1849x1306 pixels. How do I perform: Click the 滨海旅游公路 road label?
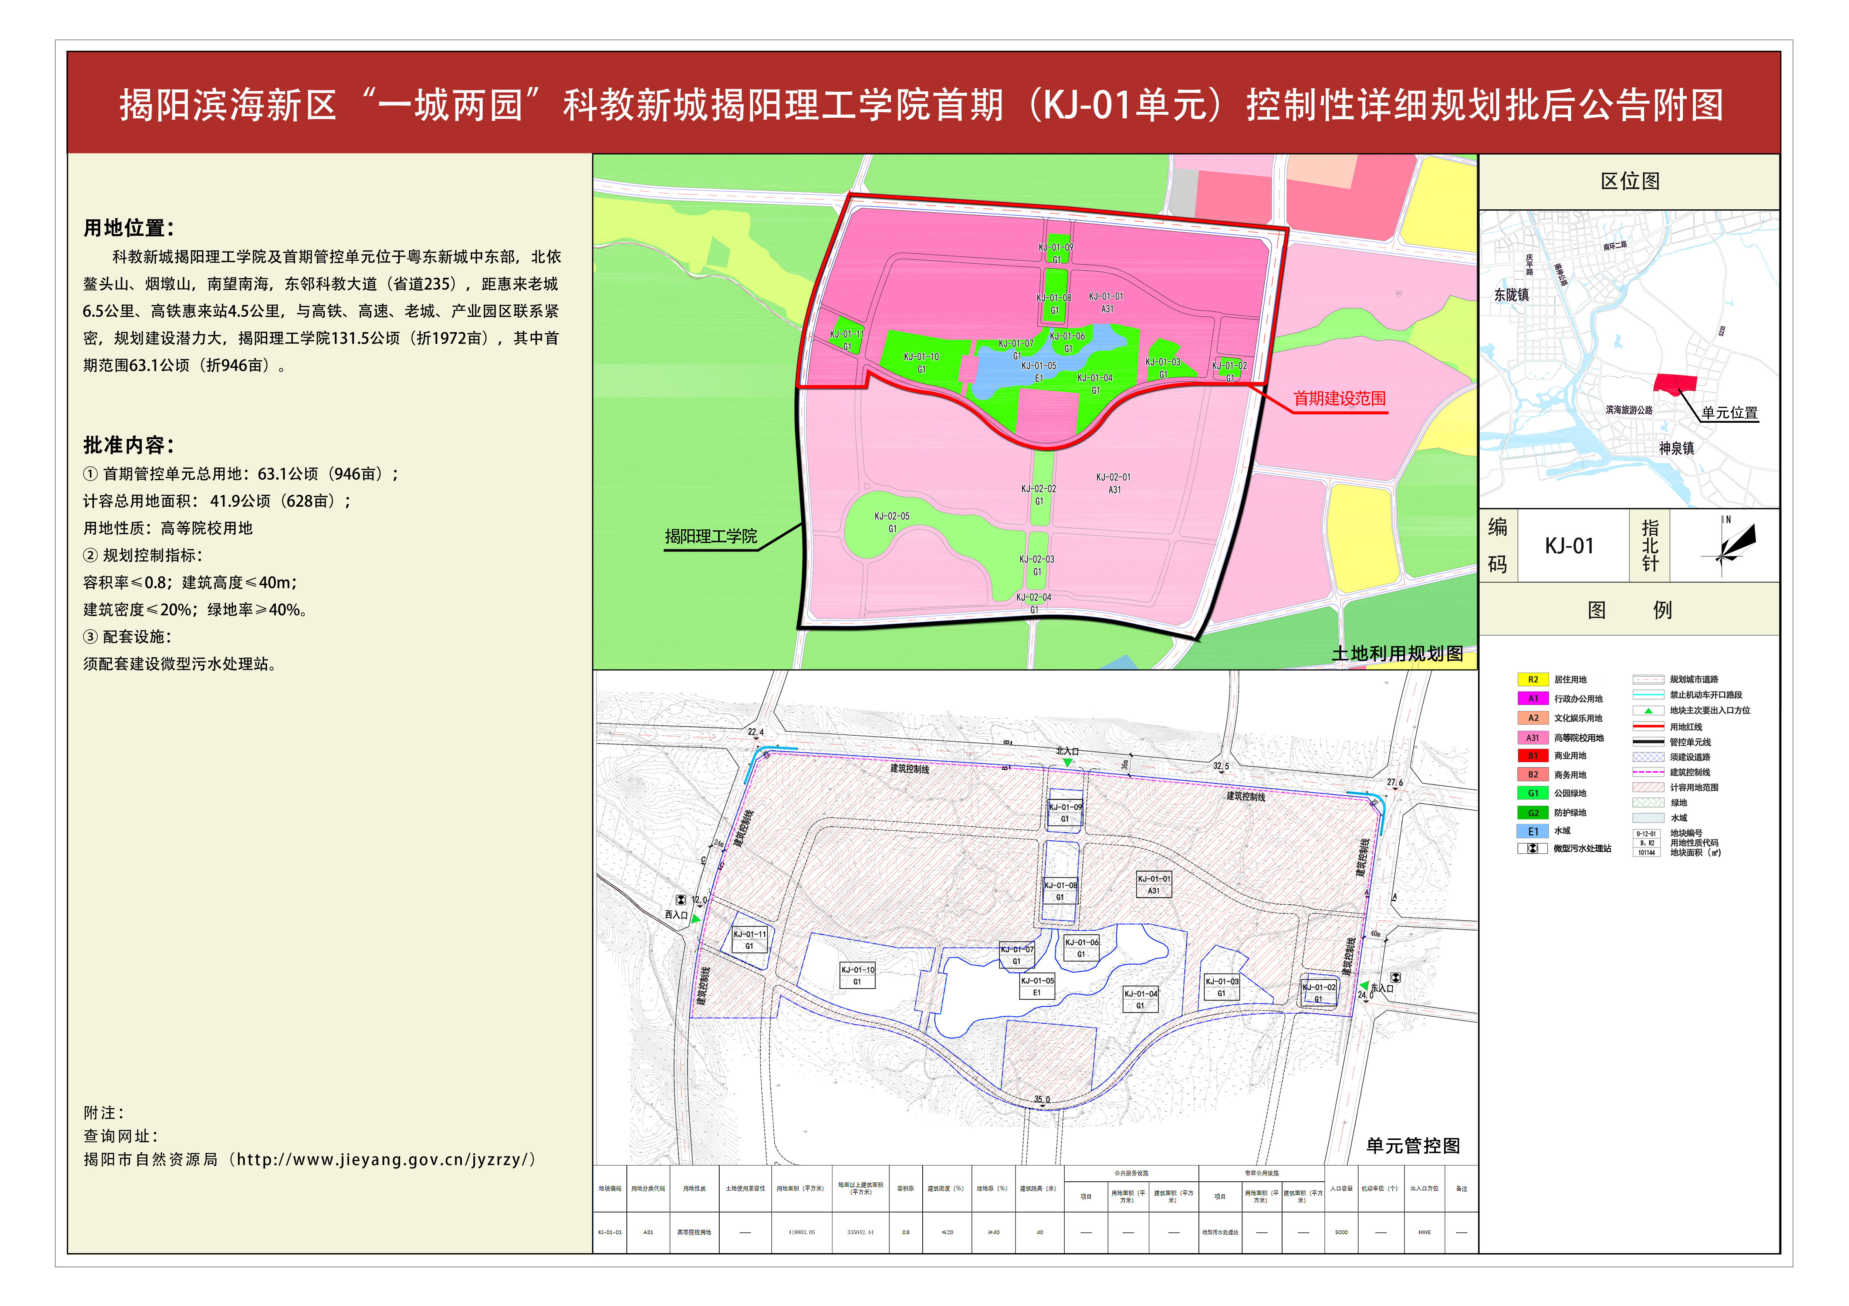point(1629,410)
